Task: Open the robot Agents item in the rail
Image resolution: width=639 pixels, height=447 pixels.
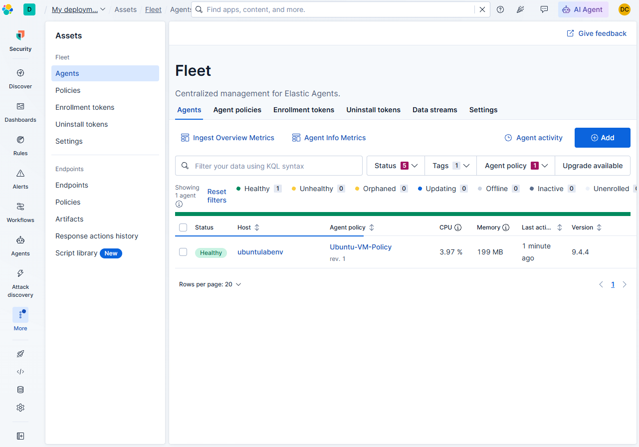Action: 20,245
